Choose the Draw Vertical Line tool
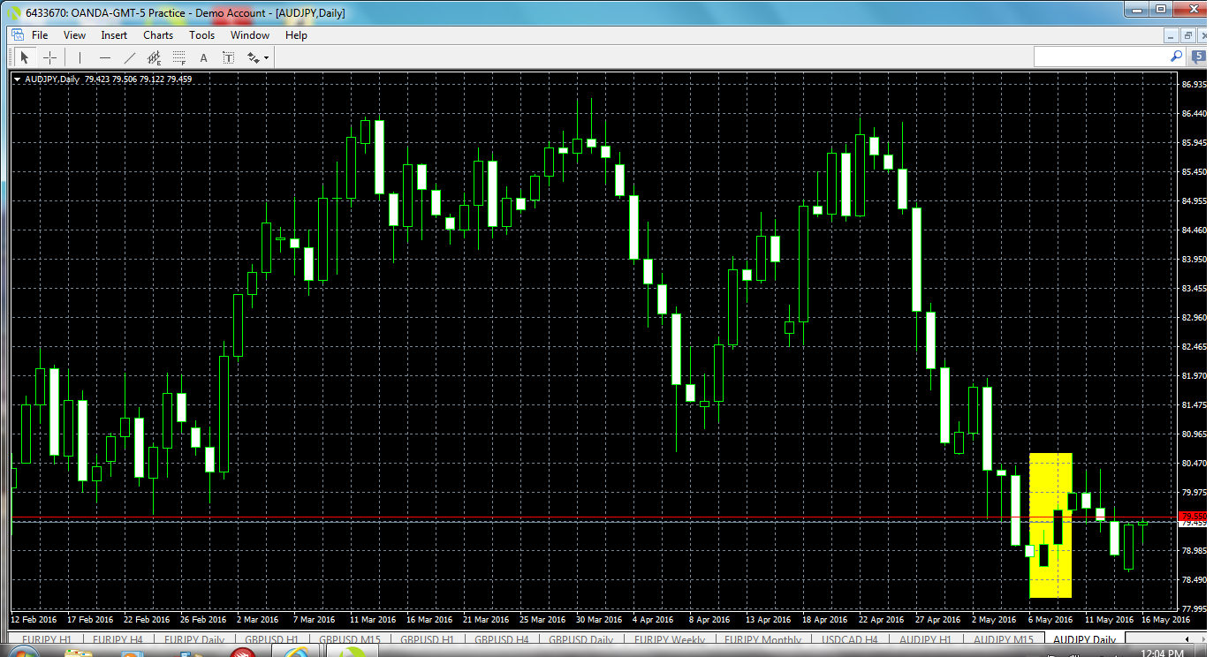This screenshot has width=1221, height=657. tap(80, 57)
